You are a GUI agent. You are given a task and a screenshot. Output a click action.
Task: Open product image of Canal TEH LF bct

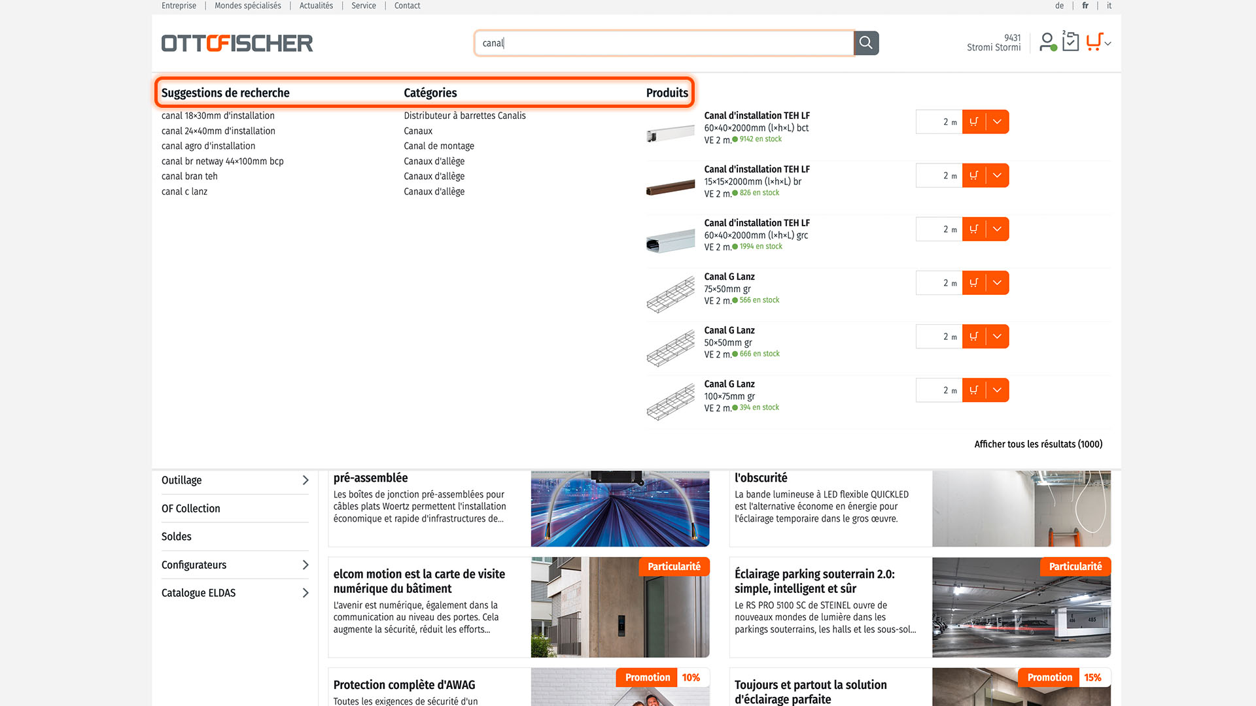coord(671,133)
